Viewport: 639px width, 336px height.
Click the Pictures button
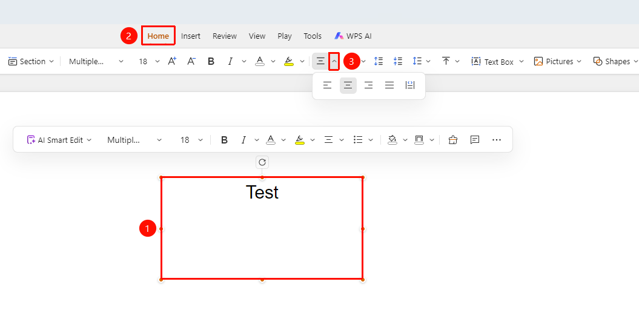(554, 61)
